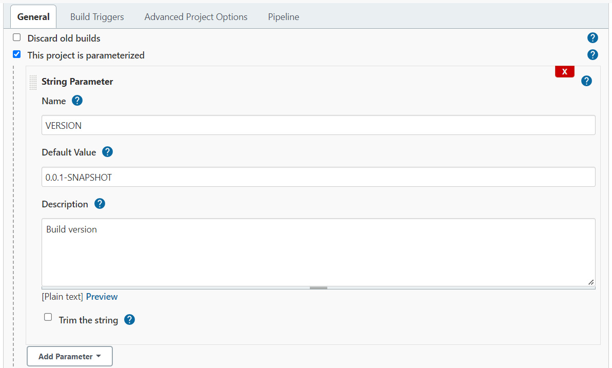Enable Discard old builds checkbox
This screenshot has width=612, height=368.
coord(17,37)
